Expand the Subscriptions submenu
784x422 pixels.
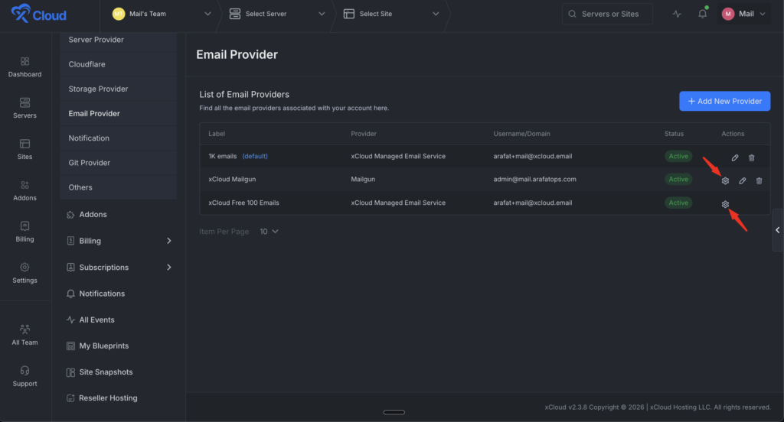(119, 268)
